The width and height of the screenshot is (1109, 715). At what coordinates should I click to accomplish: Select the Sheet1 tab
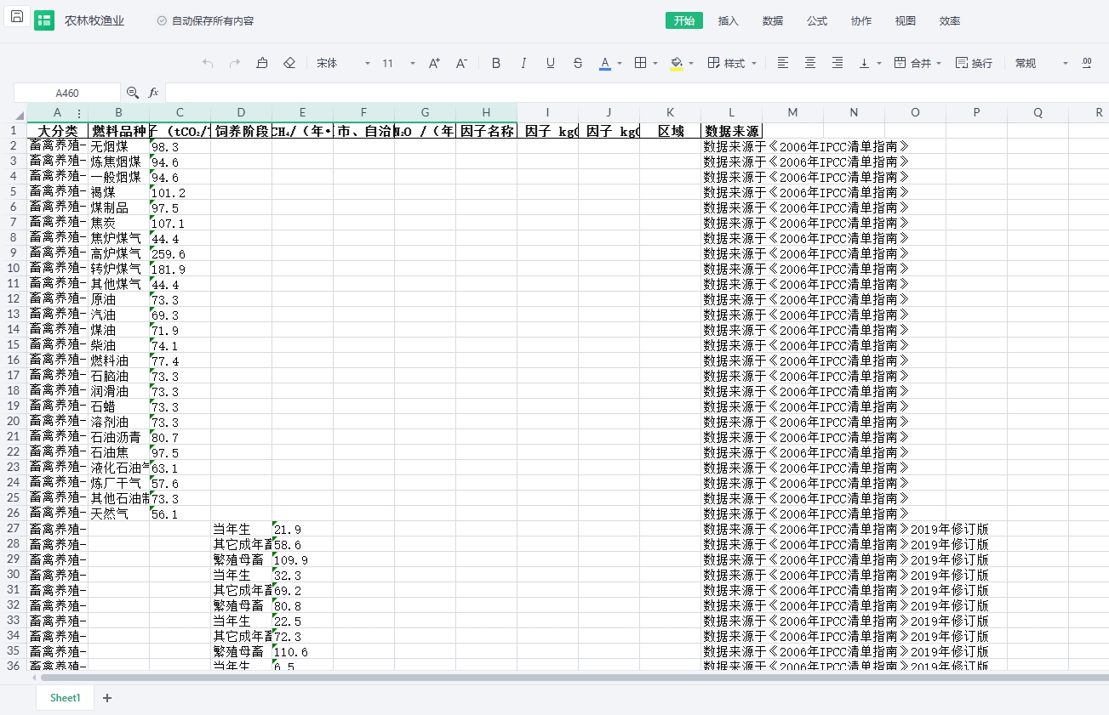click(x=65, y=698)
